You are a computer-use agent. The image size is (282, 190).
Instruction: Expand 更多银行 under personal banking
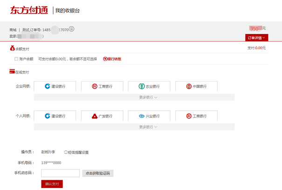(134, 127)
